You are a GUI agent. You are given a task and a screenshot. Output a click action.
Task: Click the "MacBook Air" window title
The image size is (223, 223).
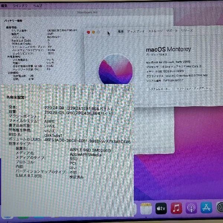(x=87, y=12)
